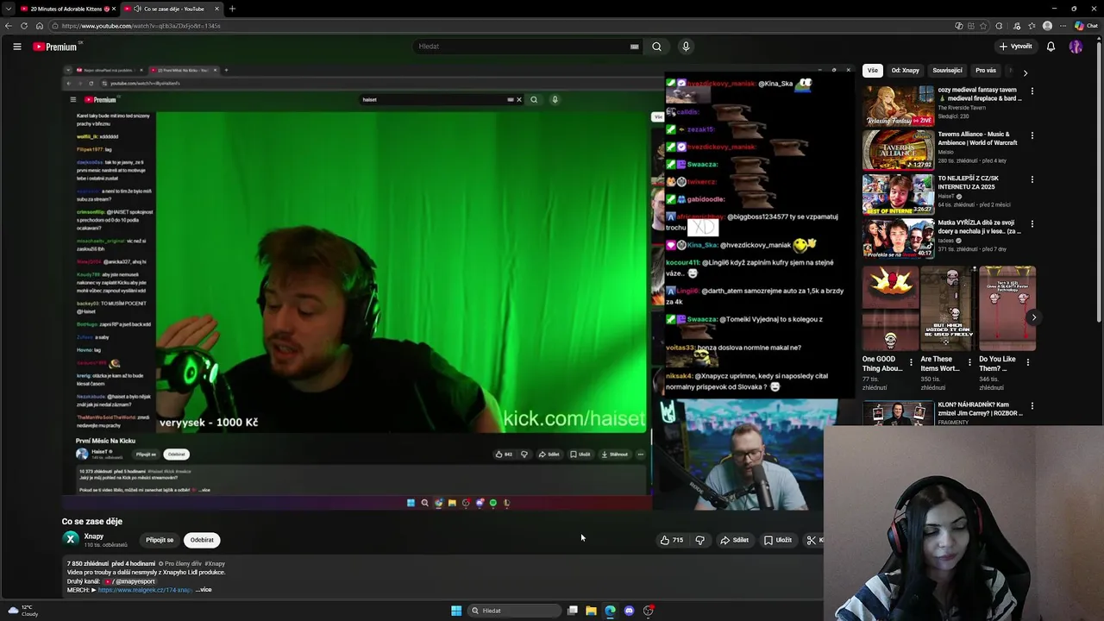Click the magnifier search button in YouTube
This screenshot has height=621, width=1104.
[656, 47]
